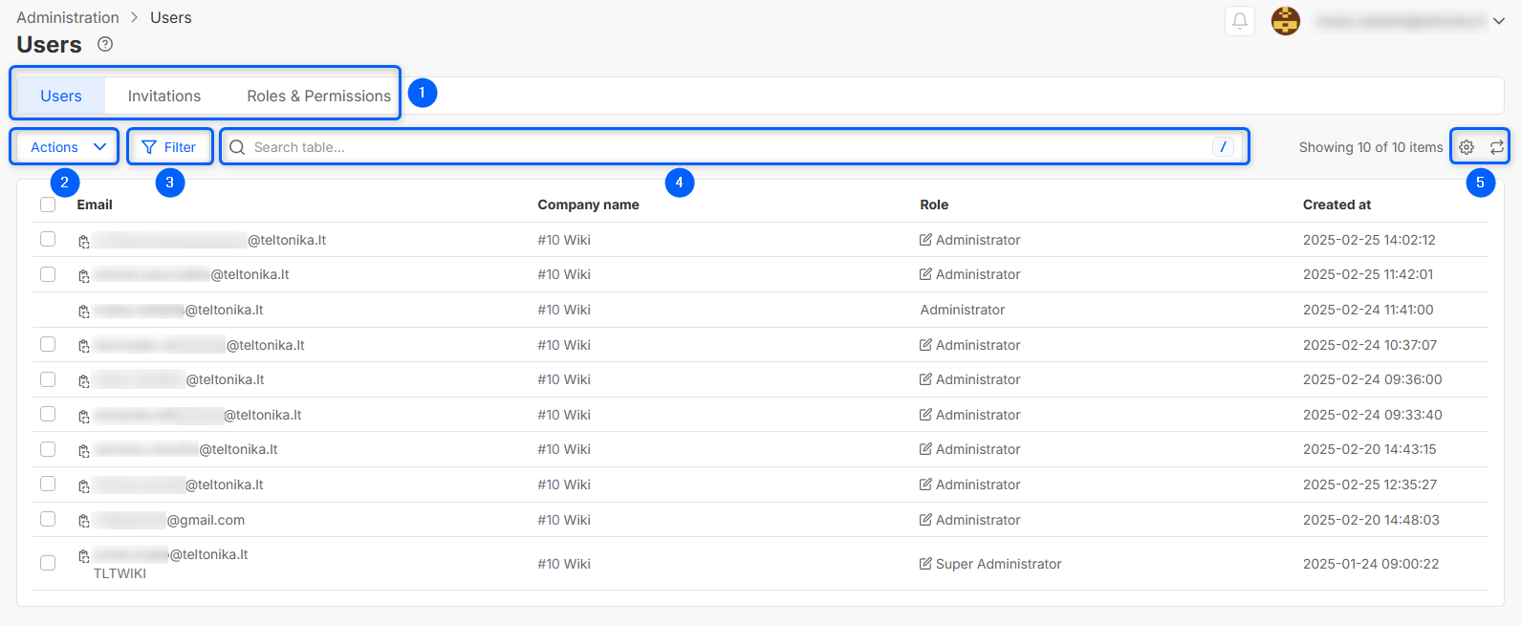Sort by the Created at column header
This screenshot has height=625, width=1521.
[x=1336, y=205]
